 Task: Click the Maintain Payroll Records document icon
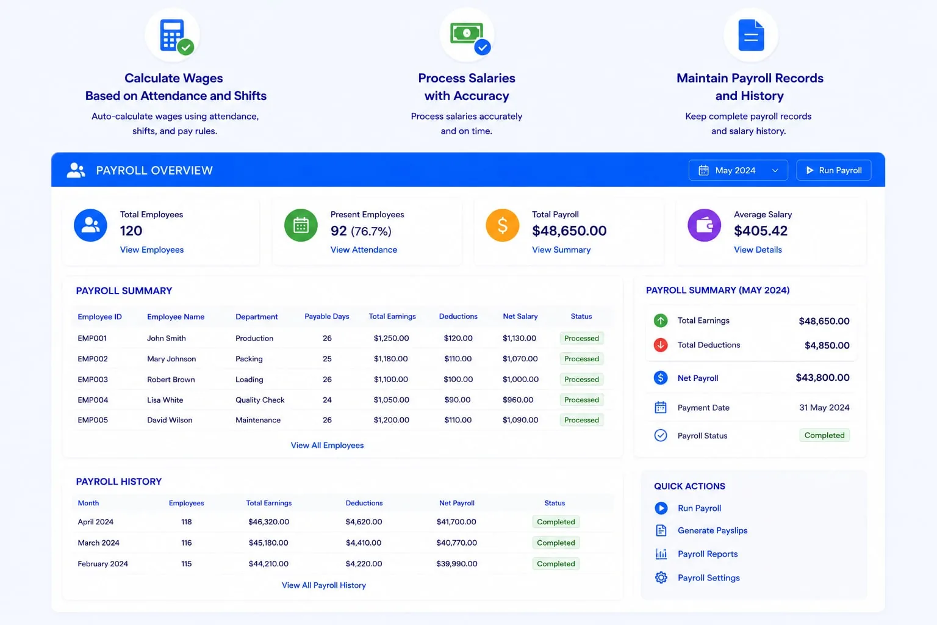pyautogui.click(x=751, y=35)
